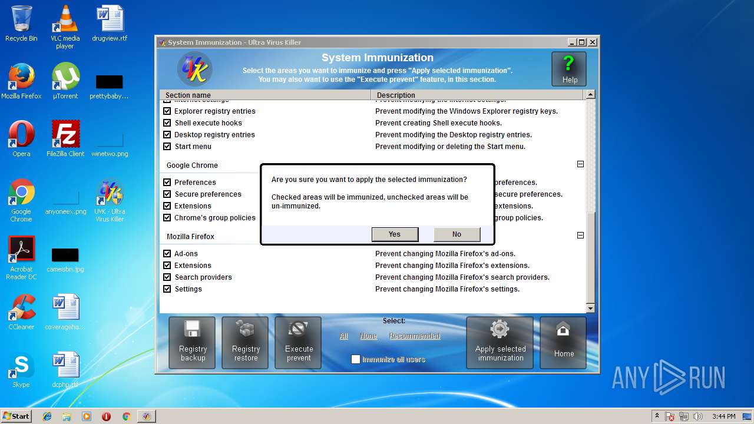Open Recycle Bin desktop icon
The height and width of the screenshot is (424, 754).
(21, 24)
